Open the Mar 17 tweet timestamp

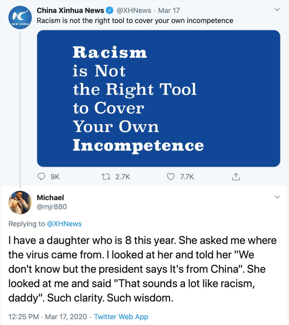point(169,11)
